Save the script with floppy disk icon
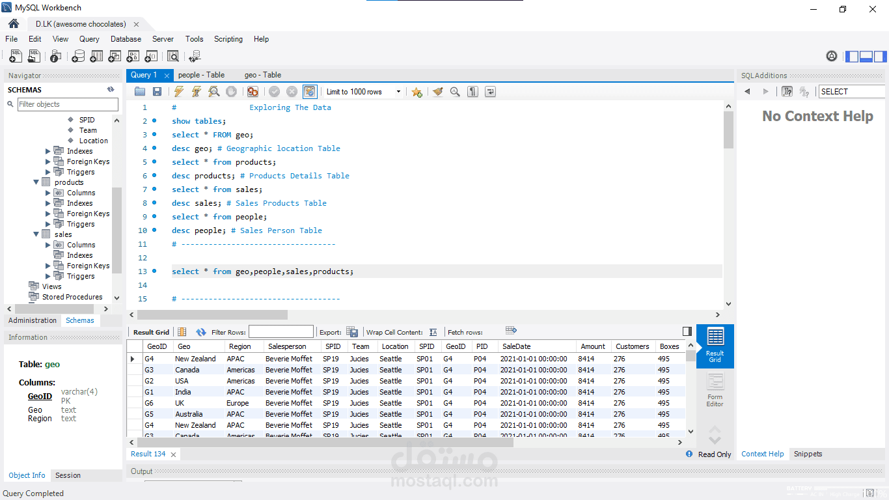 coord(157,92)
